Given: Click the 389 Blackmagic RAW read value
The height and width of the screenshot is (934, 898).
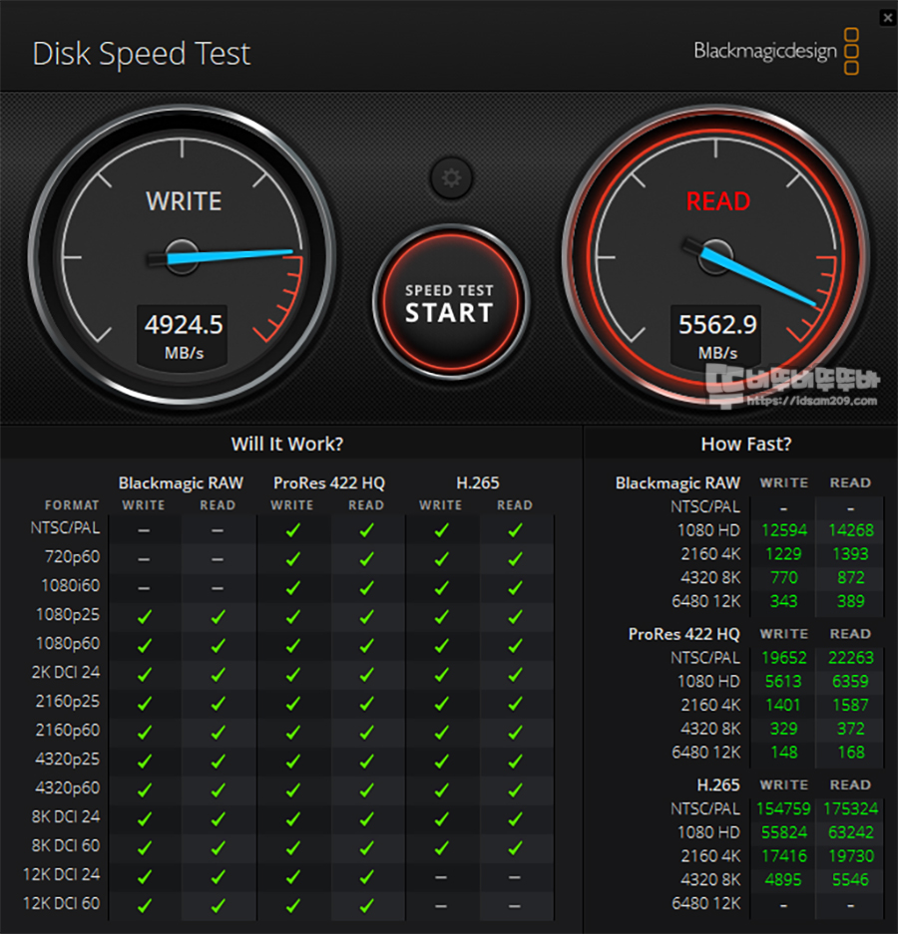Looking at the screenshot, I should (851, 601).
